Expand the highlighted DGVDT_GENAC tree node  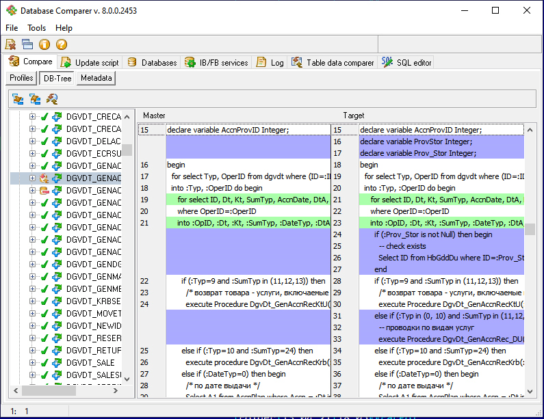(32, 178)
